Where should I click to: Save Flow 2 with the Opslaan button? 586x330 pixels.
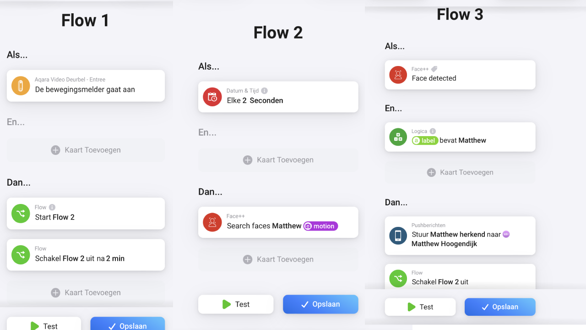pyautogui.click(x=320, y=304)
